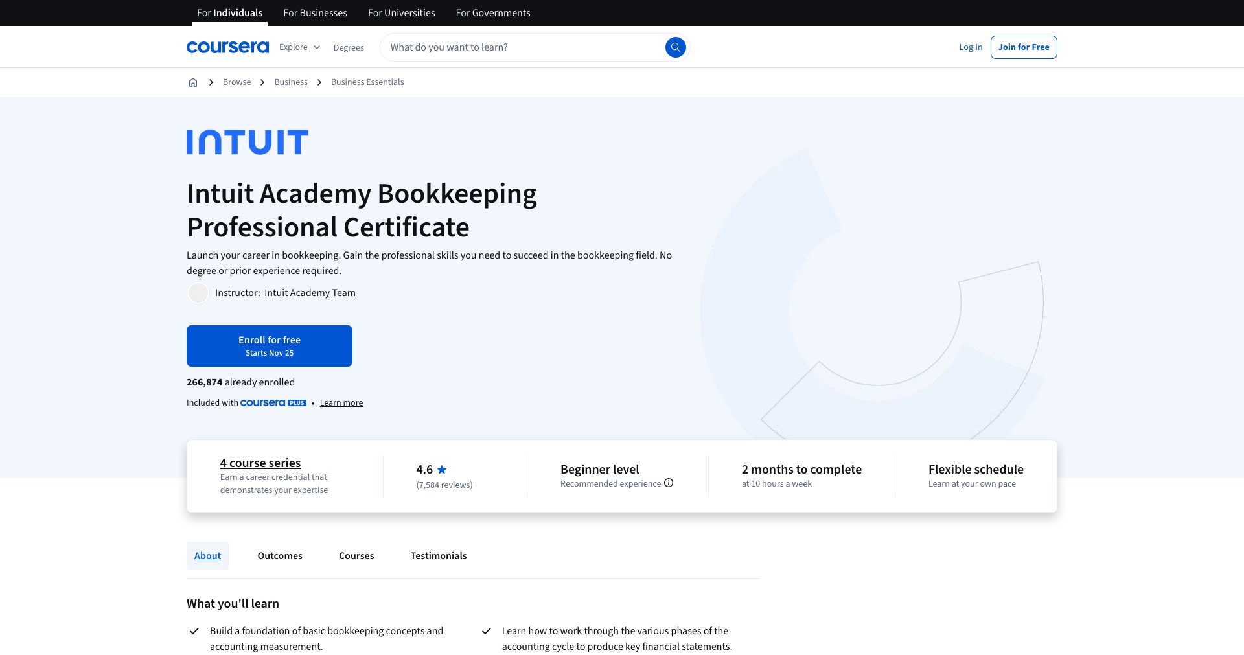Select the Testimonials tab
The width and height of the screenshot is (1244, 655).
(439, 556)
